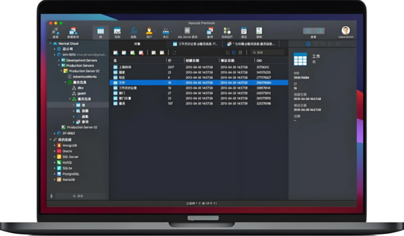Click the Adam Smith user avatar
This screenshot has height=236, width=404.
pos(345,31)
